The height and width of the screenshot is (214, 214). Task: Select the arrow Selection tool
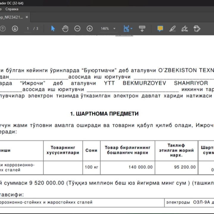(53, 29)
